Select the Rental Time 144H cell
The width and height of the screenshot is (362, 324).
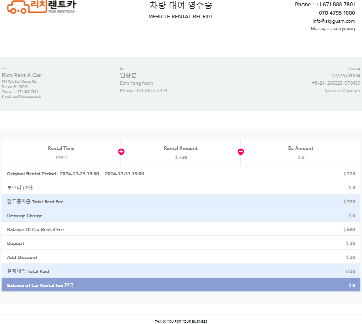(61, 153)
